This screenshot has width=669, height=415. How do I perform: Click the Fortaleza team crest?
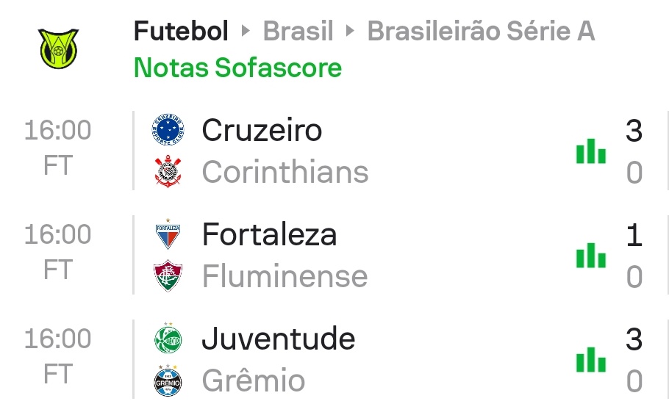168,235
